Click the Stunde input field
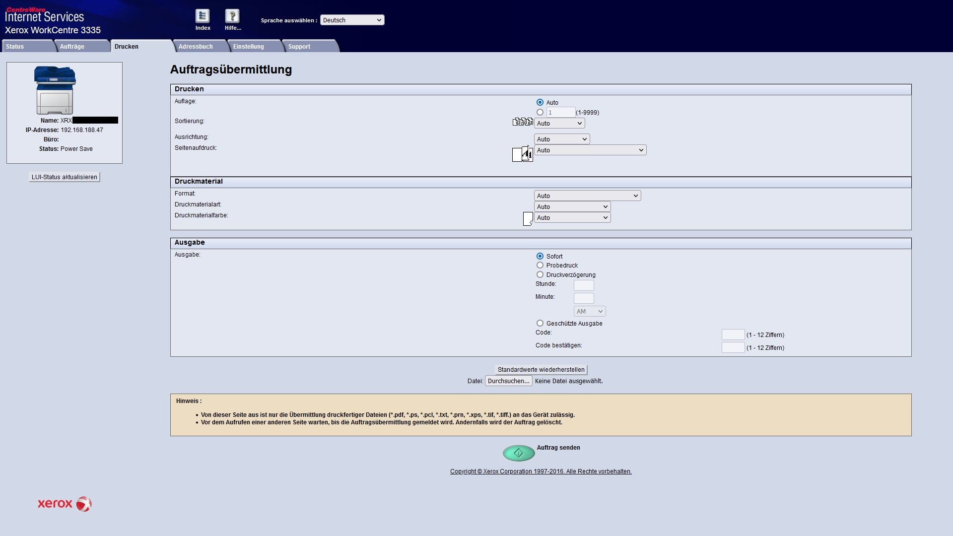 coord(584,285)
